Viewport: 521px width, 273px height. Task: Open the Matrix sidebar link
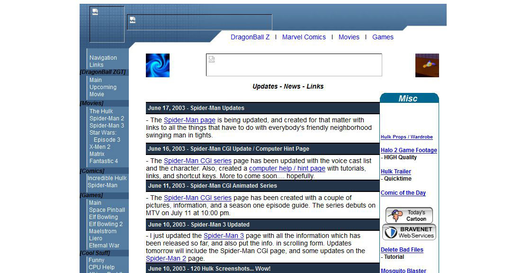pyautogui.click(x=97, y=154)
